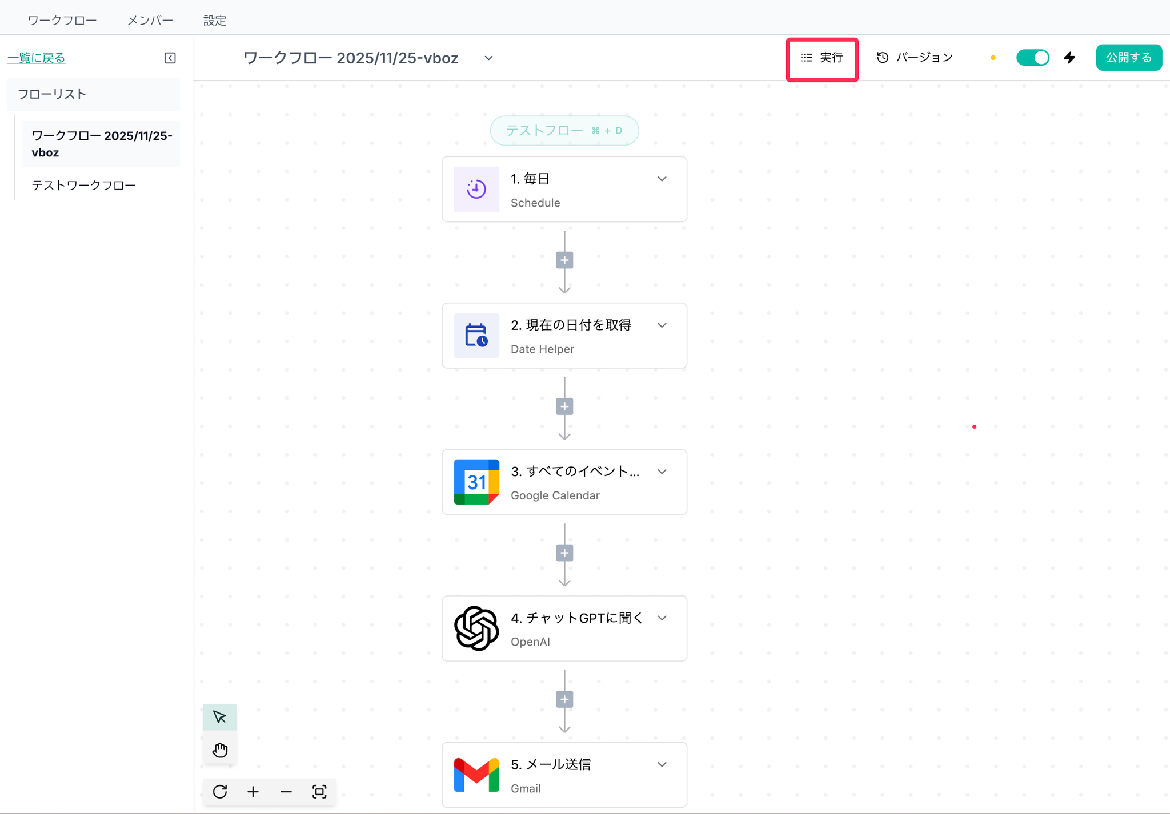Expand the メール送信 Gmail step chevron
The width and height of the screenshot is (1170, 814).
coord(662,764)
